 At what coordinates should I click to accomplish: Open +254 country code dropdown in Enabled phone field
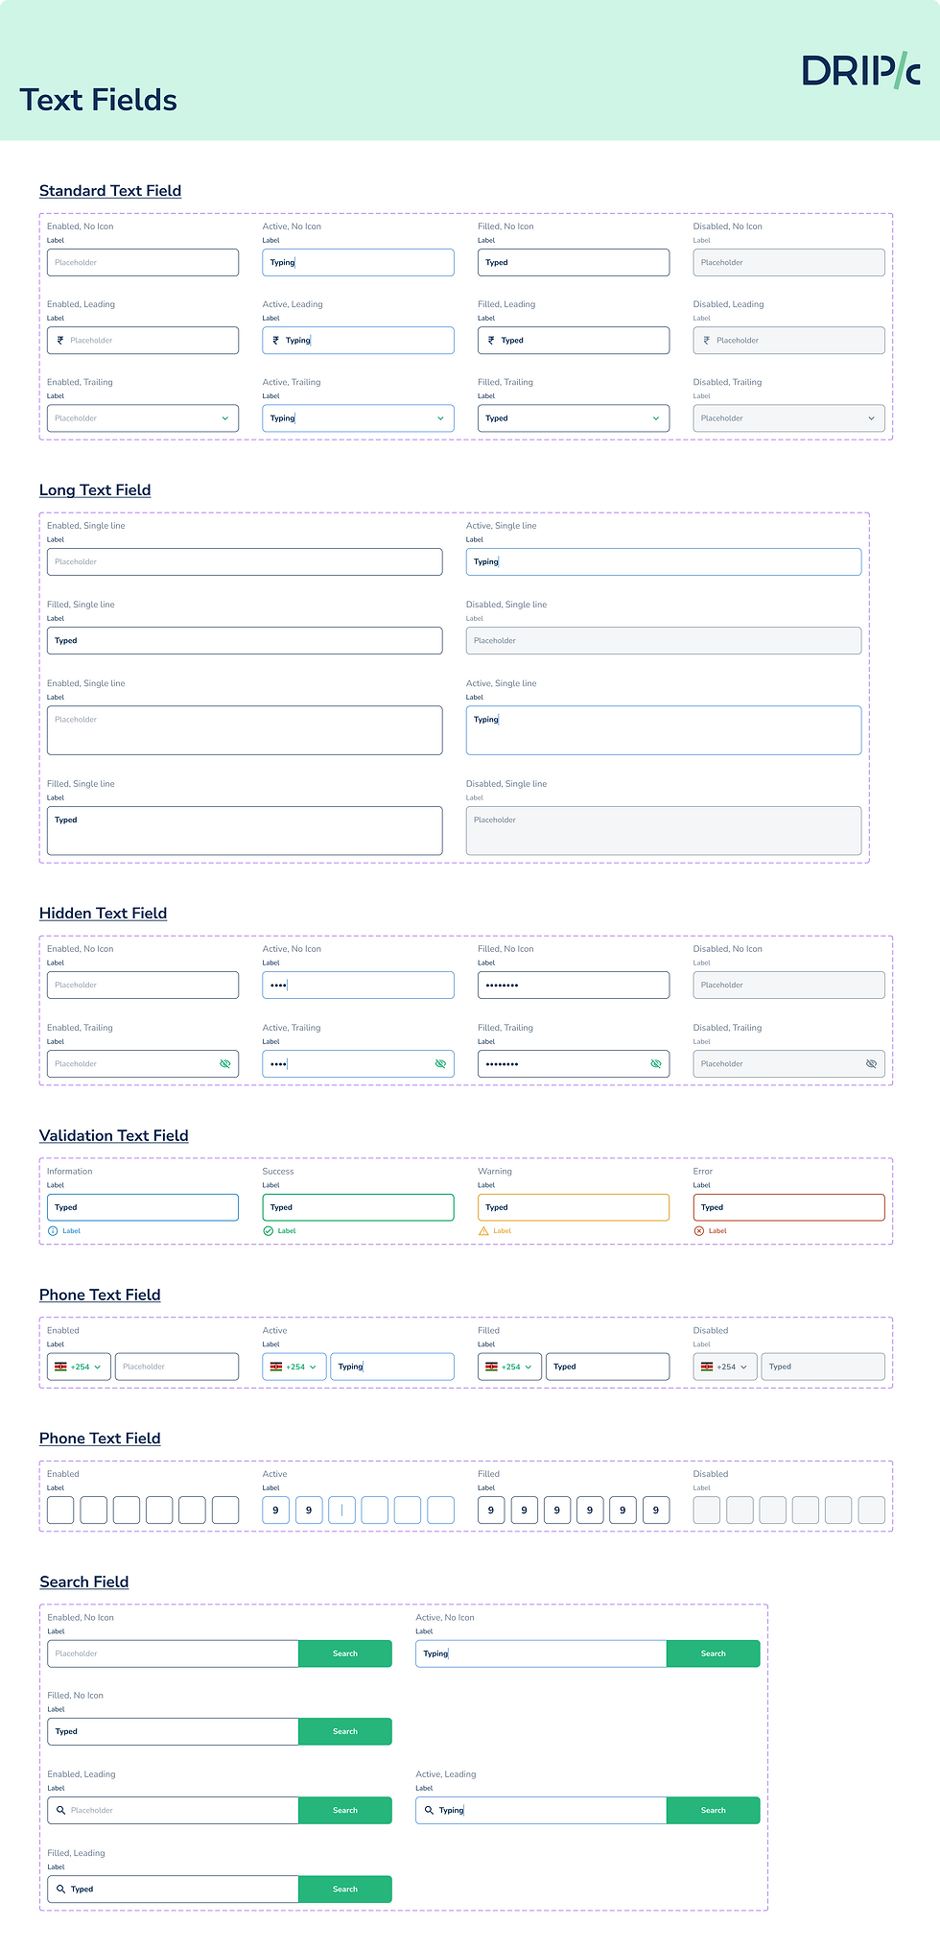point(80,1367)
